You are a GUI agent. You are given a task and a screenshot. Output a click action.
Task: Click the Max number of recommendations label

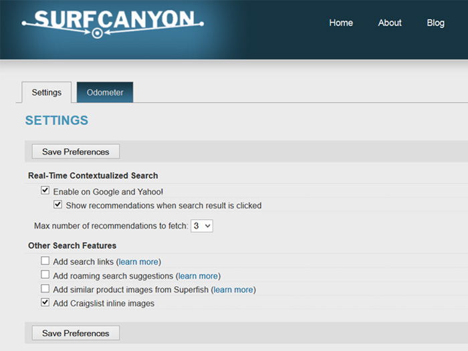coord(111,226)
